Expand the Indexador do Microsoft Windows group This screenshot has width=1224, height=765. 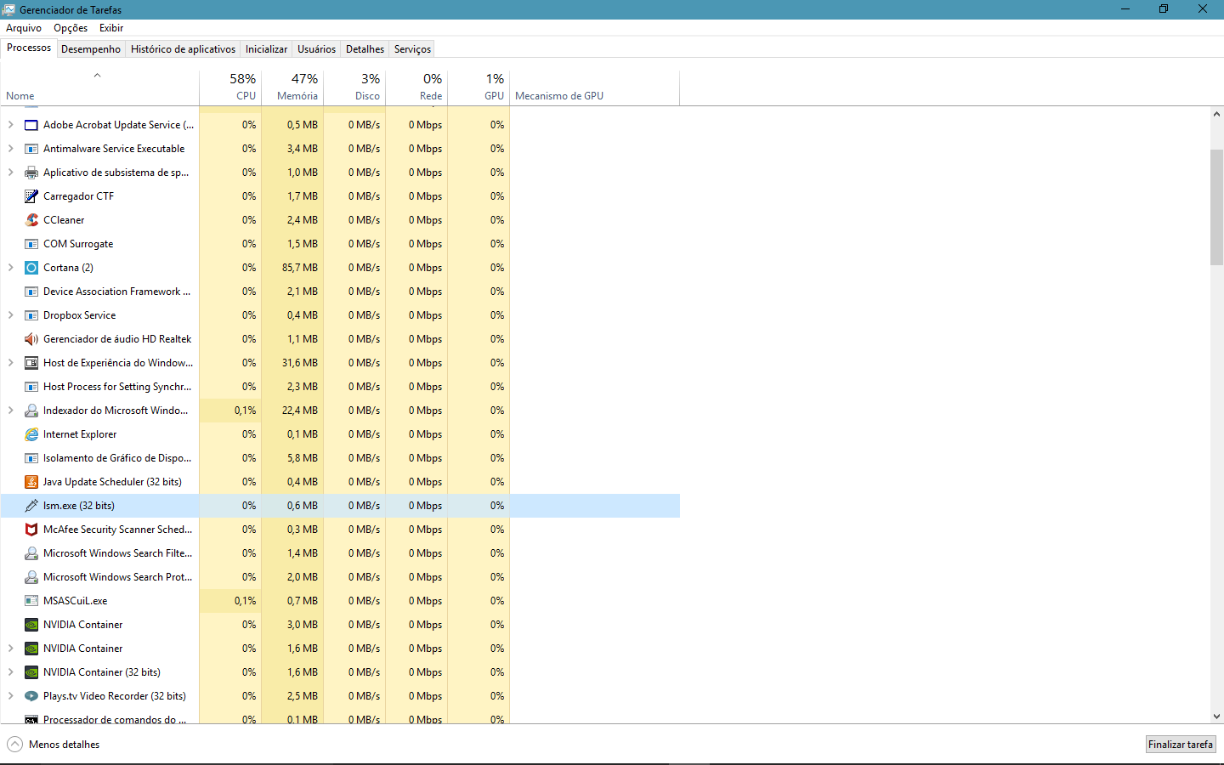pos(10,411)
